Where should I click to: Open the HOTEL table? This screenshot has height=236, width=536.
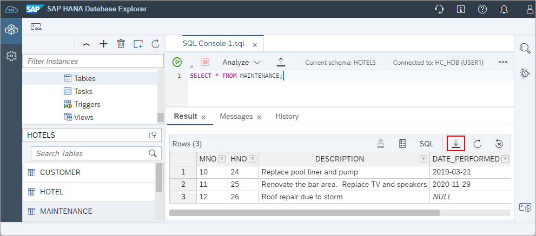89,192
